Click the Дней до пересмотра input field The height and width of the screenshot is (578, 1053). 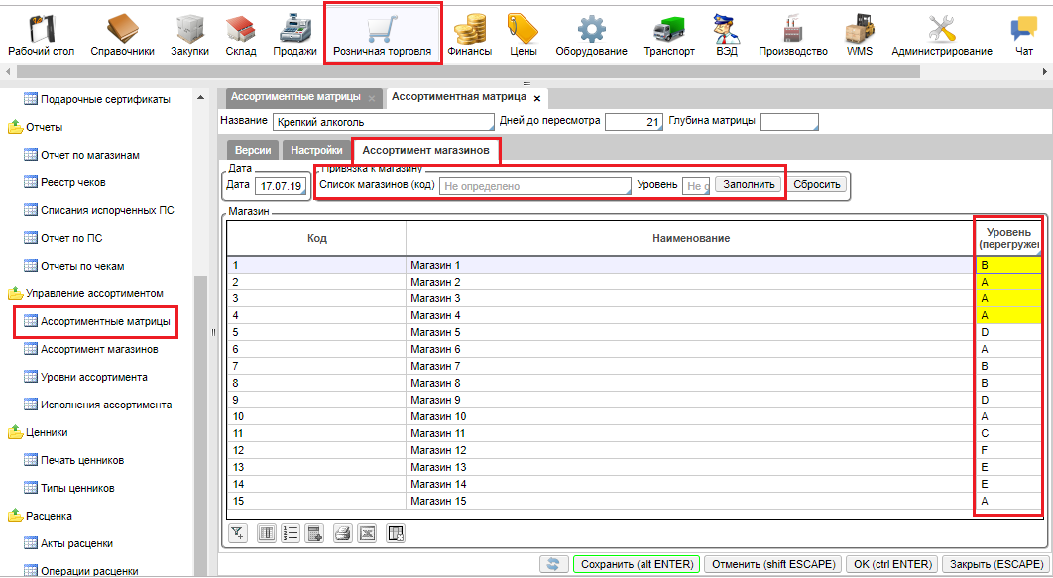pyautogui.click(x=634, y=122)
